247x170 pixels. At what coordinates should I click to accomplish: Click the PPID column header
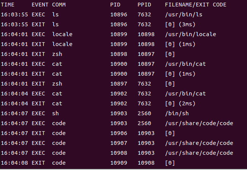click(x=144, y=5)
